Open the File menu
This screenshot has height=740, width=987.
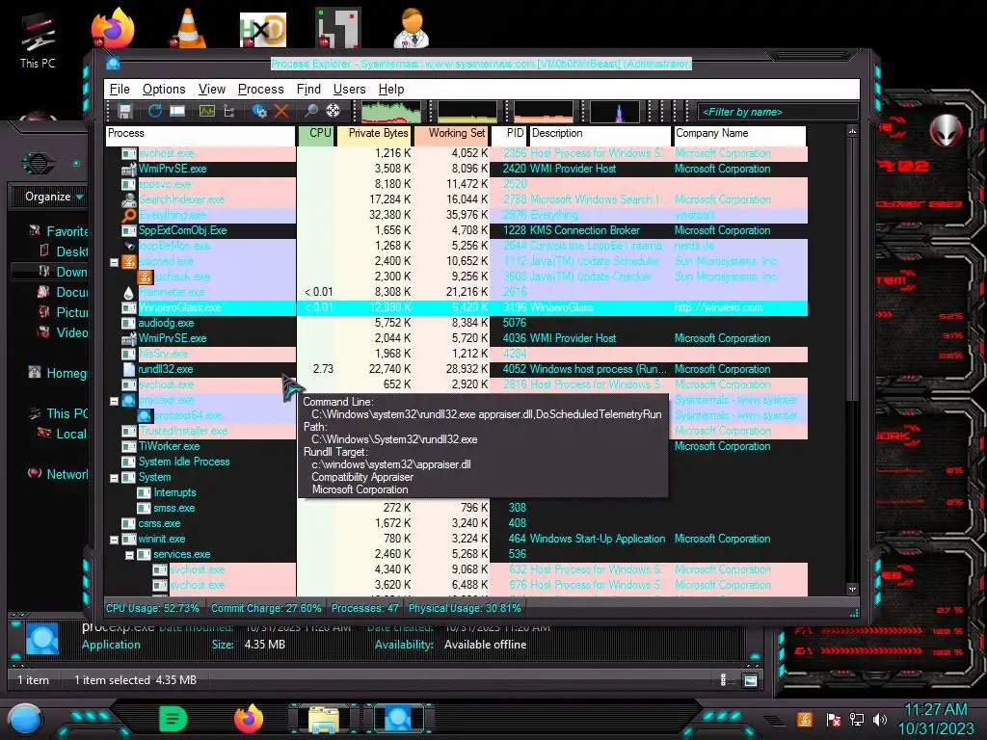[x=120, y=90]
